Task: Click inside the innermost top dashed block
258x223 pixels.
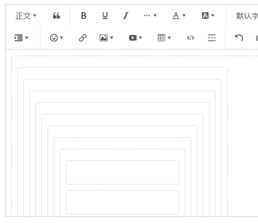Action: point(122,172)
